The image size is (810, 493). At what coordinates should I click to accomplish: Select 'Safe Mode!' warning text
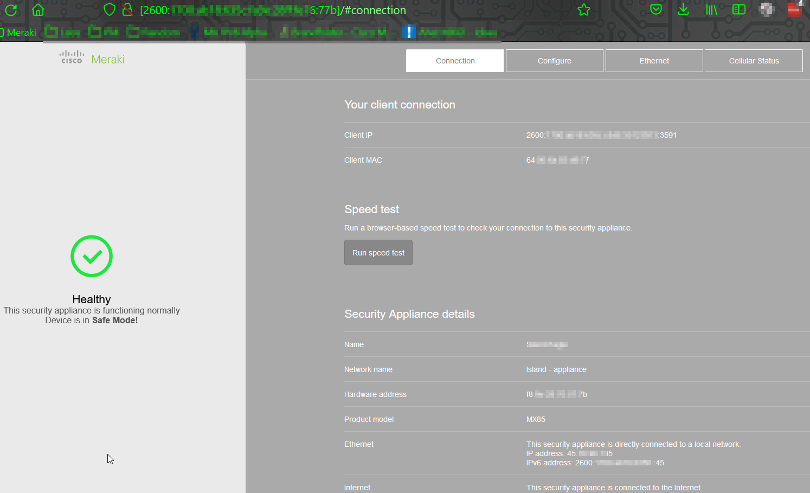(115, 321)
